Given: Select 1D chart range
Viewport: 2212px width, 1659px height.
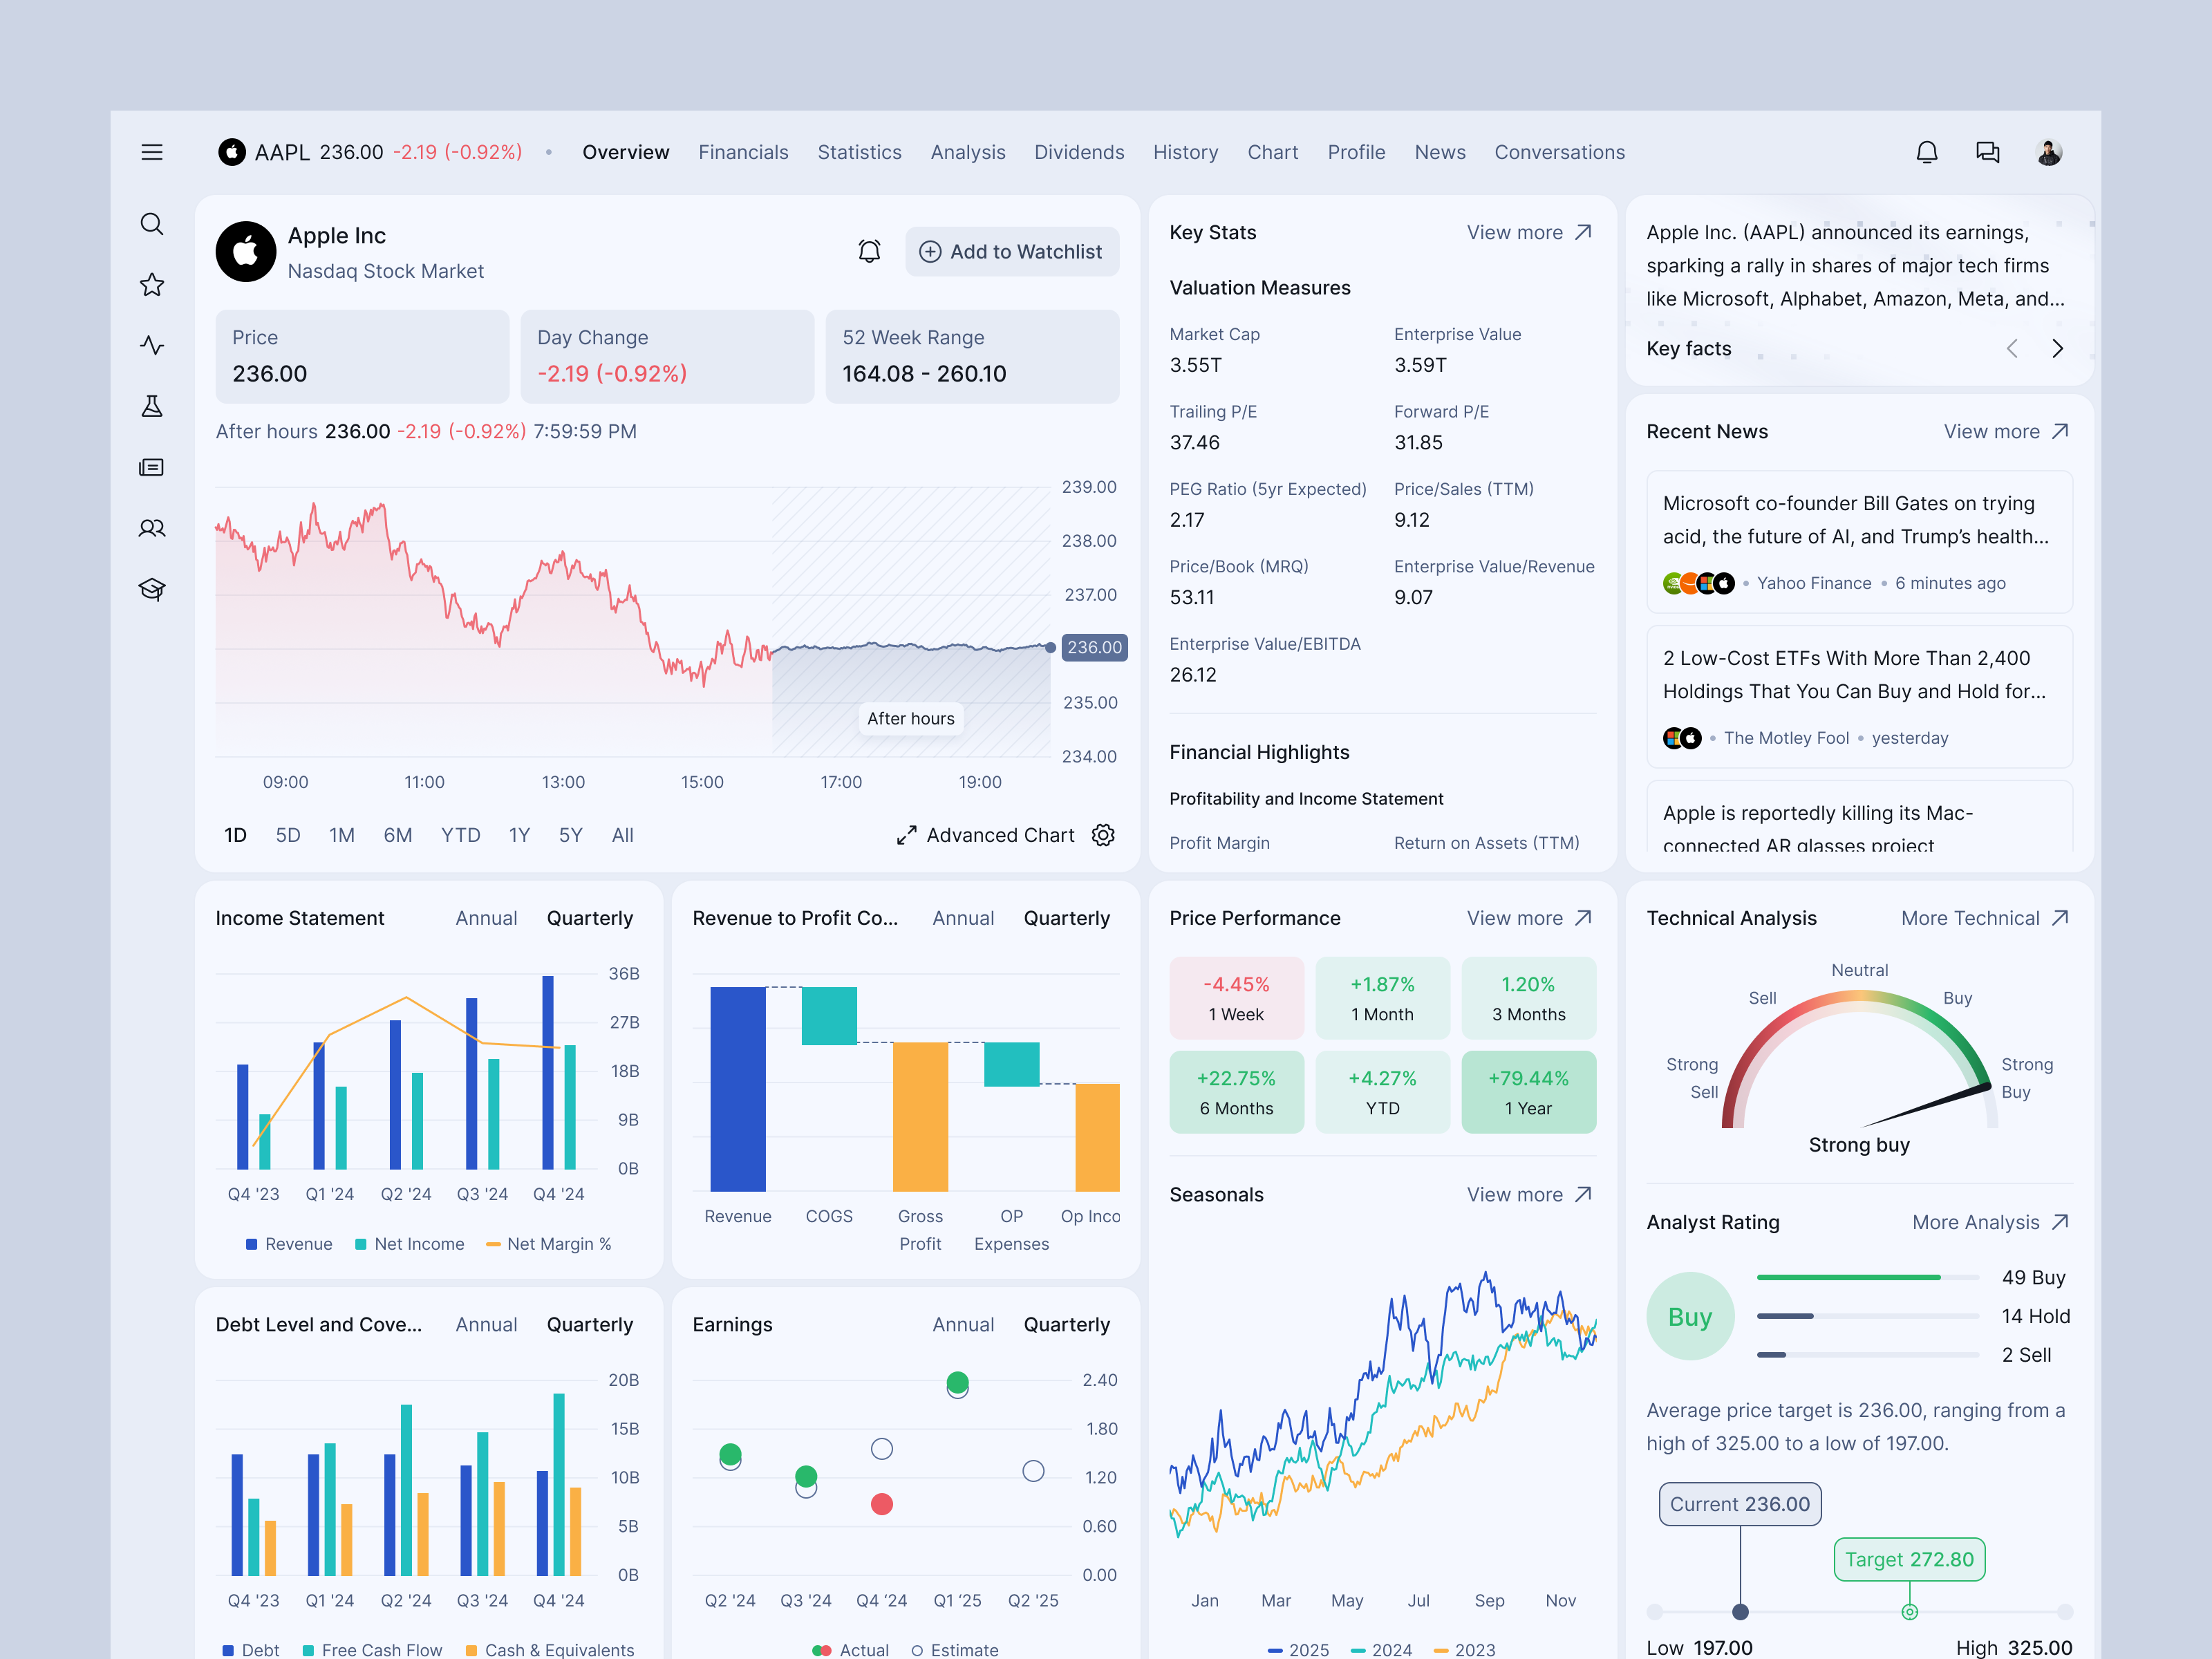Looking at the screenshot, I should 235,835.
